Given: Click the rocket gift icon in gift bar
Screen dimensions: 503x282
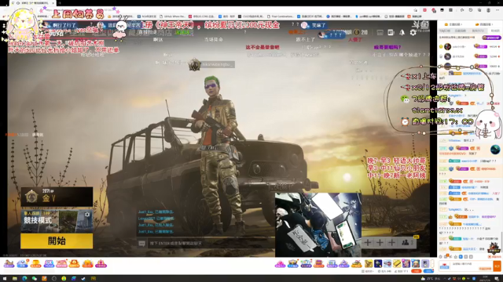Looking at the screenshot, I should click(387, 264).
